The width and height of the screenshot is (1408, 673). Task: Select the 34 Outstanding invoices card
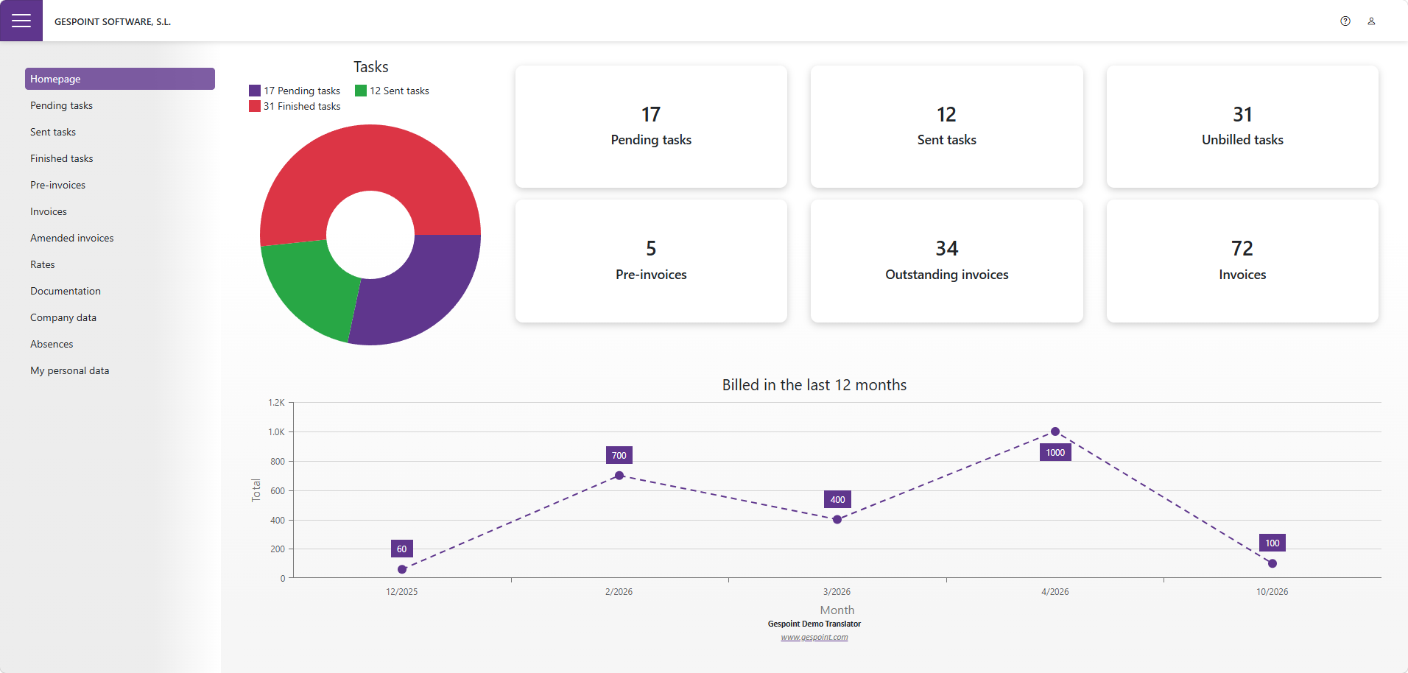(x=947, y=261)
